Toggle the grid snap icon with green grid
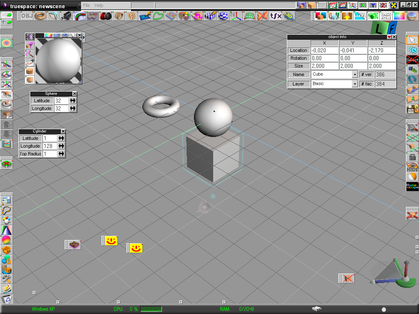The width and height of the screenshot is (419, 314). [412, 137]
